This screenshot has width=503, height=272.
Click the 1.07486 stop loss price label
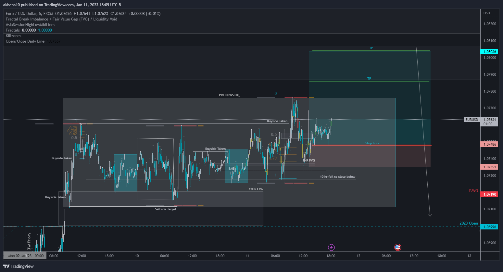pyautogui.click(x=489, y=144)
